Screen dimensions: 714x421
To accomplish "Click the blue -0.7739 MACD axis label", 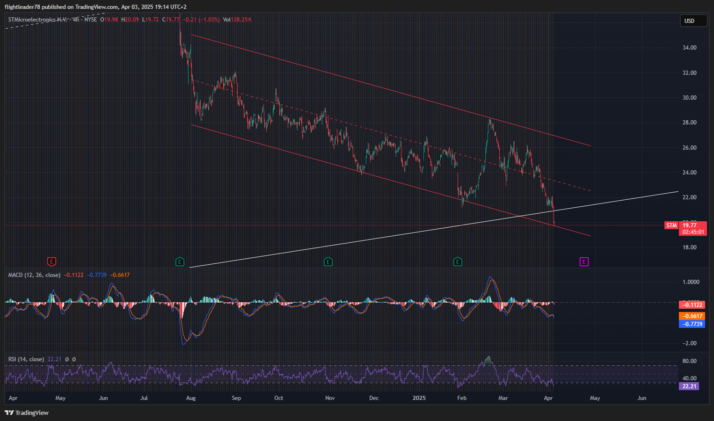I will [x=692, y=324].
